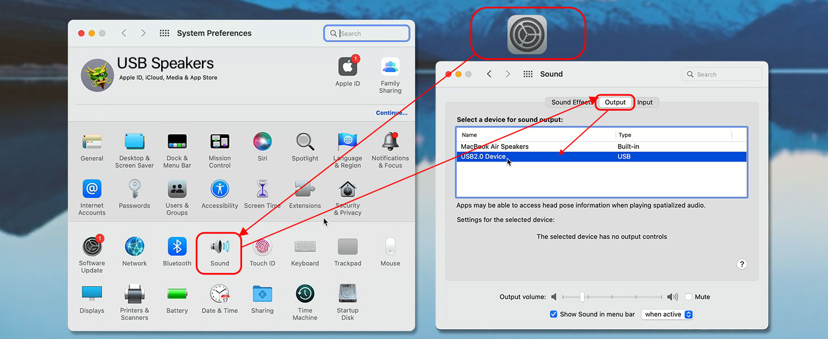Open help with the question mark button
The image size is (828, 339).
[x=743, y=264]
